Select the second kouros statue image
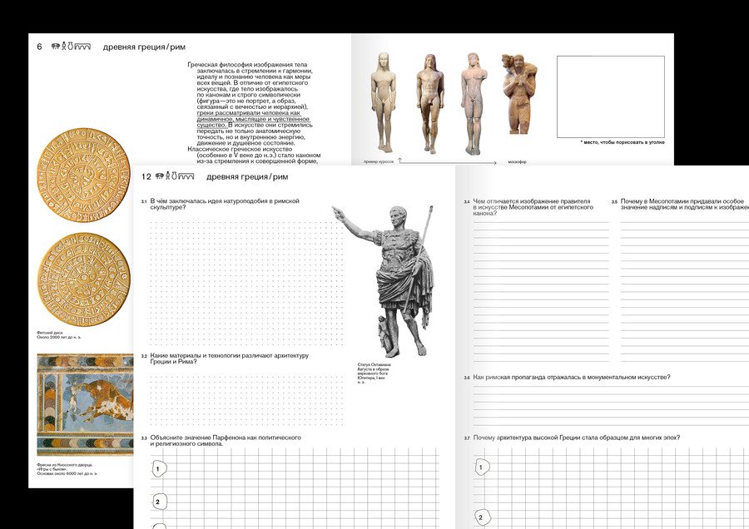The height and width of the screenshot is (529, 749). point(430,103)
